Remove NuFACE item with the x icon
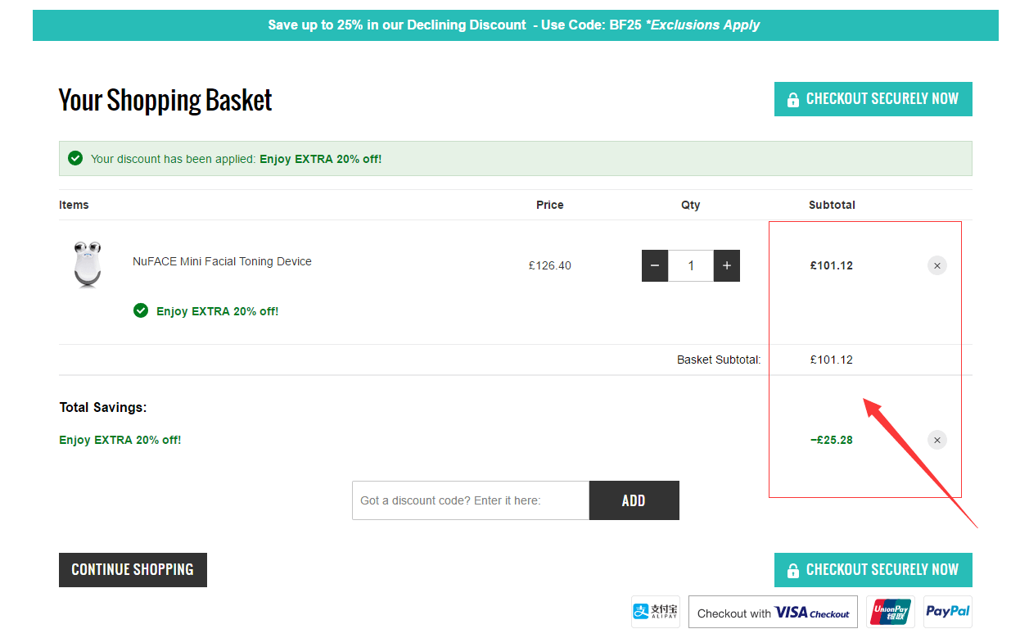This screenshot has width=1029, height=638. coord(937,265)
